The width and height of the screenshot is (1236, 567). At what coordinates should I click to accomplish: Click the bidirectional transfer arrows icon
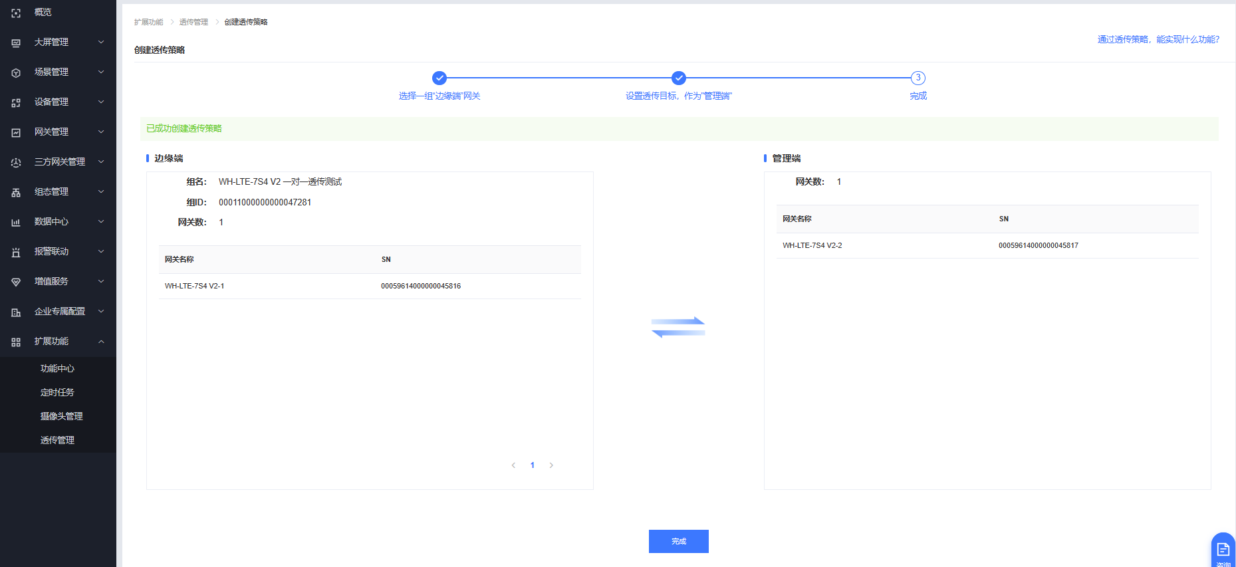click(x=678, y=327)
